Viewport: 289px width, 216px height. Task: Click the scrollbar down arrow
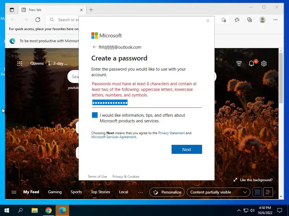click(281, 197)
